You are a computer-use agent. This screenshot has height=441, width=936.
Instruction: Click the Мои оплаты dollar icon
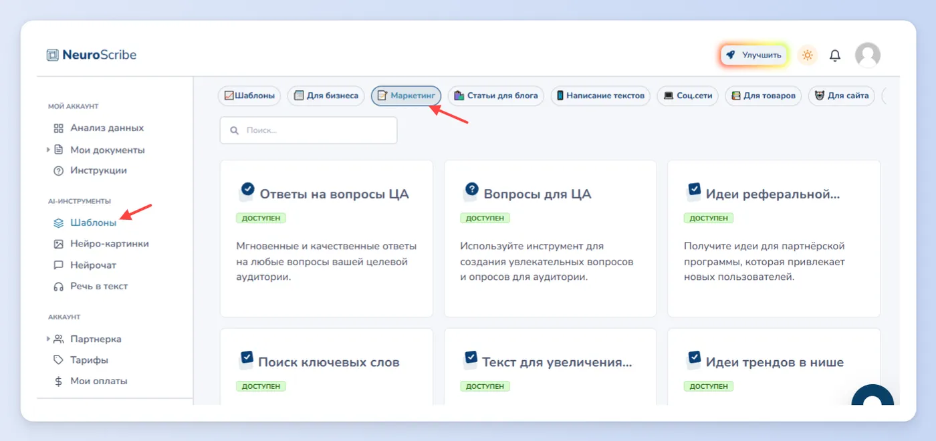[58, 382]
